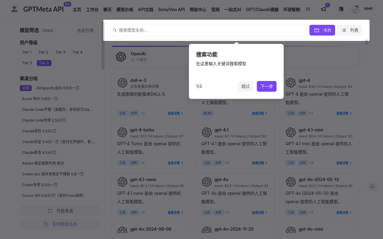This screenshot has height=239, width=383.
Task: Select the 全部 channel group filter
Action: [26, 88]
